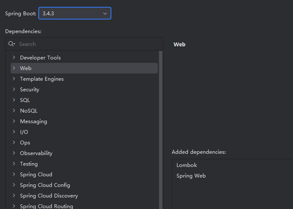Select the Spring Cloud Discovery row
Viewport: 293px width, 209px height.
(84, 196)
